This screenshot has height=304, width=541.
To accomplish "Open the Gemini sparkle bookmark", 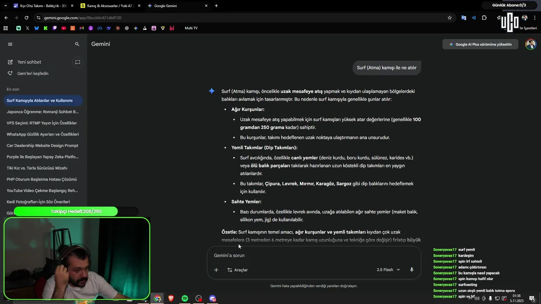I will coord(136,28).
